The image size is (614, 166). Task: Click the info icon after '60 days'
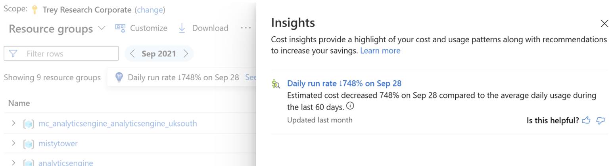350,106
